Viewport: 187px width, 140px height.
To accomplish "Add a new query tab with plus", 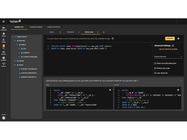I will [104, 32].
